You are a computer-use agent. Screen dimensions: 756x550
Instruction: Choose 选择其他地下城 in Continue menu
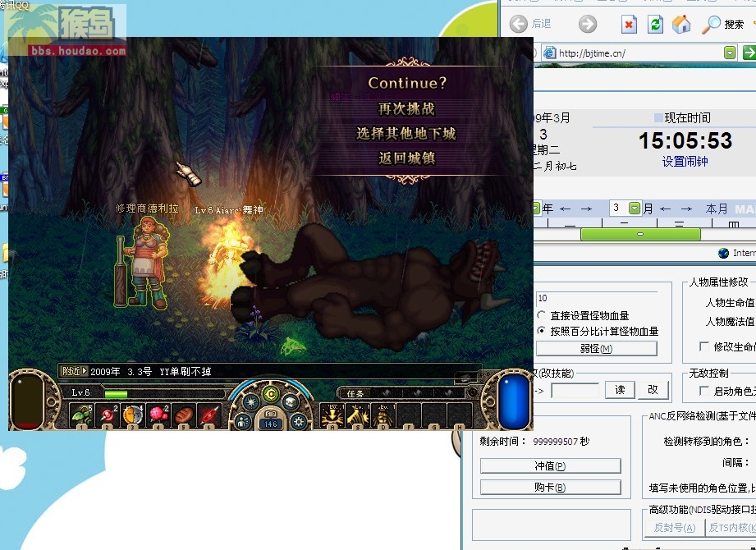406,134
